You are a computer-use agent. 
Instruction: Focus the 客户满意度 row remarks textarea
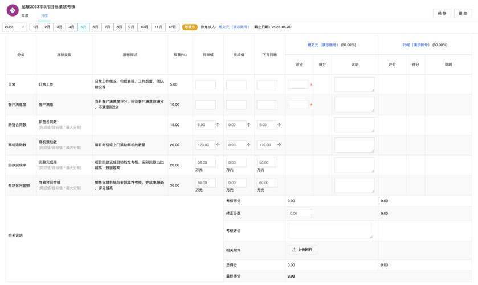(x=354, y=105)
